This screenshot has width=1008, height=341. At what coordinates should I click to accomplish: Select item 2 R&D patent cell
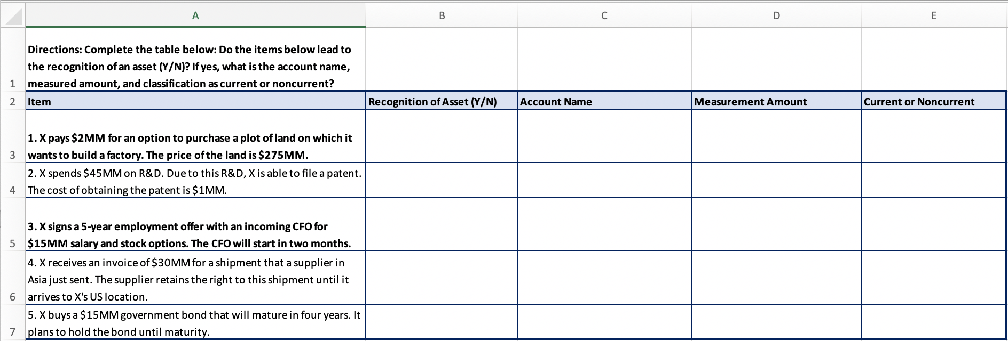pos(195,180)
